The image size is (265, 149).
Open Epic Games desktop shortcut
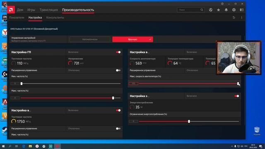pyautogui.click(x=5, y=20)
